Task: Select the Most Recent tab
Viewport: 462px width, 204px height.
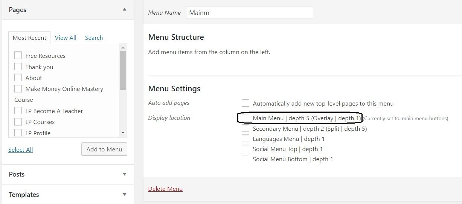Action: [x=29, y=38]
